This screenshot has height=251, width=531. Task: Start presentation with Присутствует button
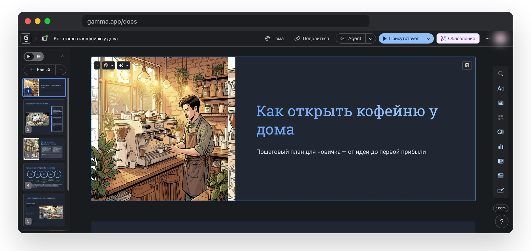pyautogui.click(x=401, y=38)
